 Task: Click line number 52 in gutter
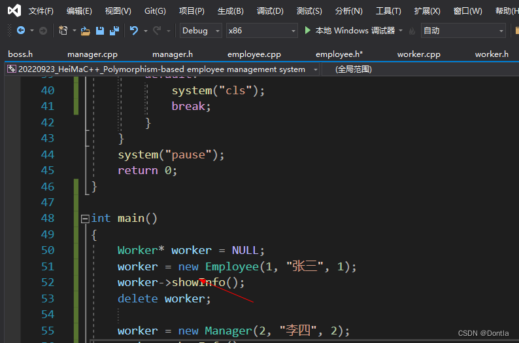click(x=48, y=282)
